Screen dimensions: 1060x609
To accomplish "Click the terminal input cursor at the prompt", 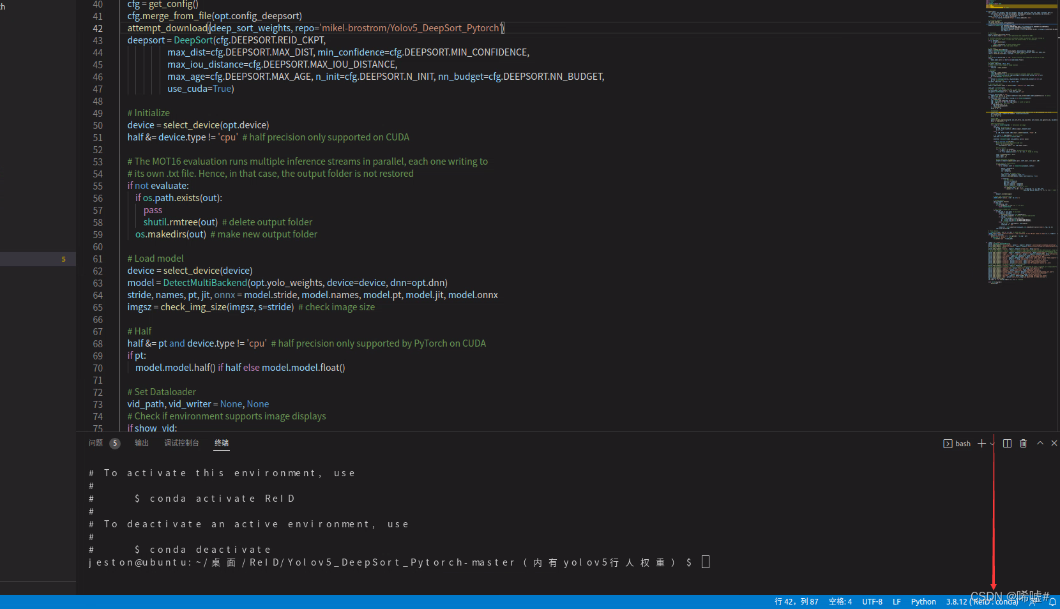I will tap(706, 562).
